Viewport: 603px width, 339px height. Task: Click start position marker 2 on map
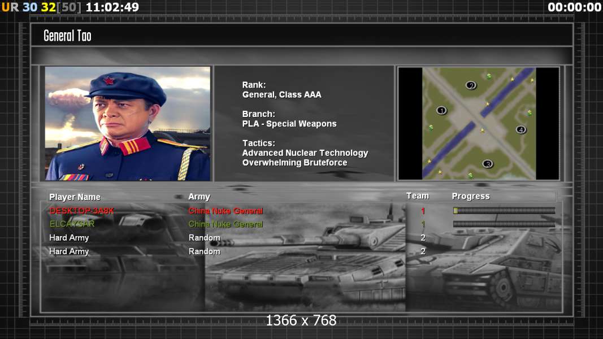coord(471,85)
